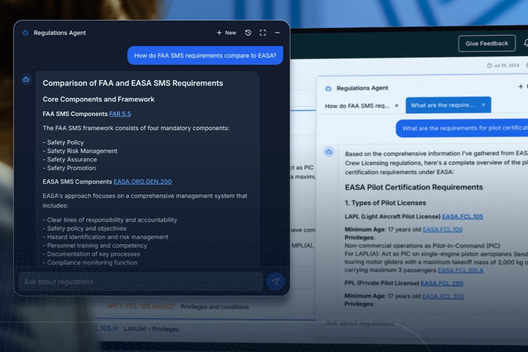The width and height of the screenshot is (528, 352).
Task: Open the FAR 5.5 regulation link
Action: (119, 114)
